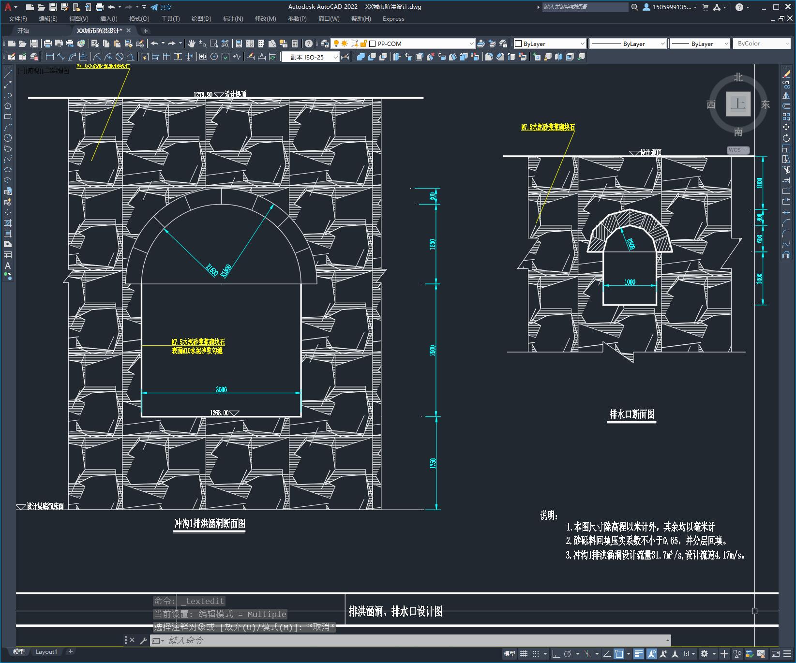
Task: Toggle polar tracking in status bar
Action: point(568,654)
